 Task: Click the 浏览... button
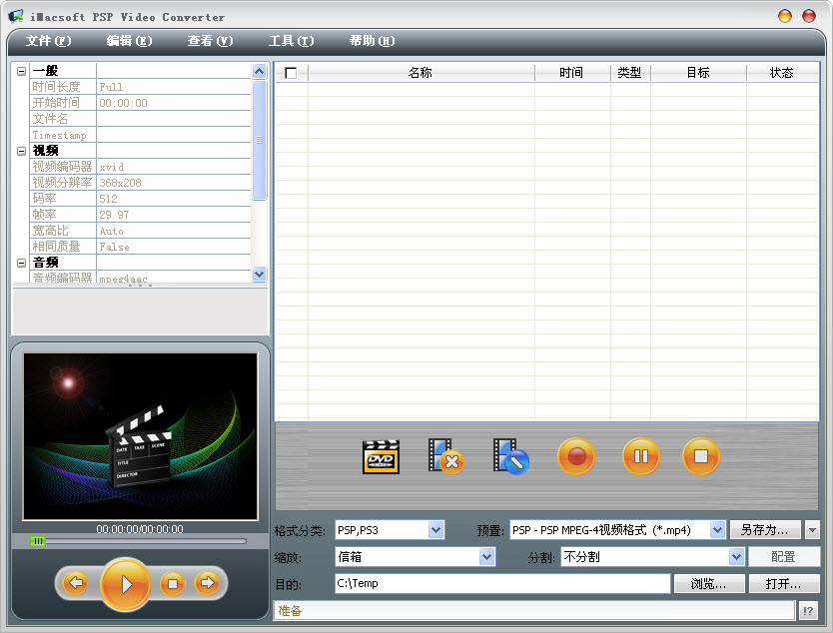[709, 584]
